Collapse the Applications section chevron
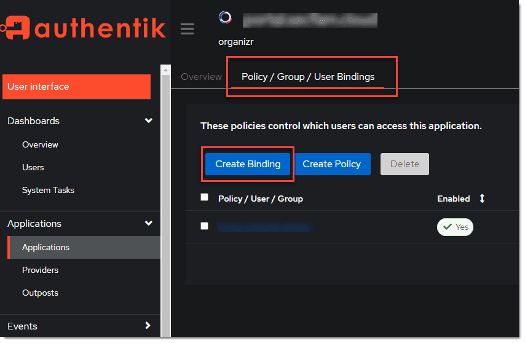 coord(148,224)
